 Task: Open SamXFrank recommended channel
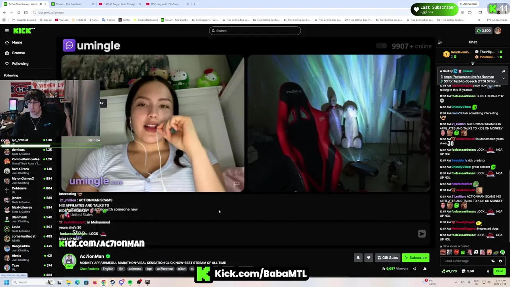[x=27, y=171]
